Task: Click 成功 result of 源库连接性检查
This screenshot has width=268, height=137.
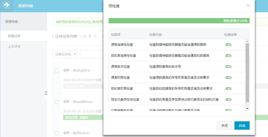Action: coord(228,45)
